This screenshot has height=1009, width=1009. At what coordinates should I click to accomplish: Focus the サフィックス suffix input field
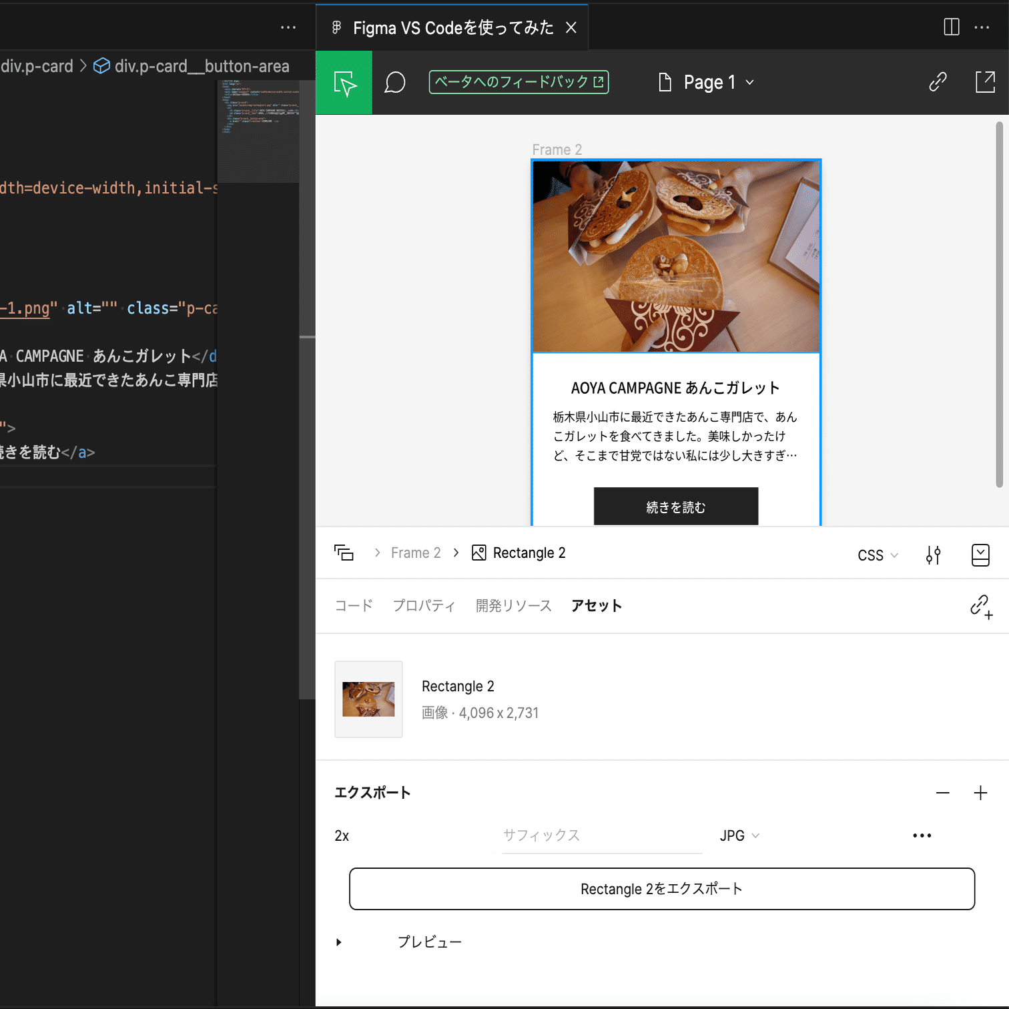click(602, 836)
